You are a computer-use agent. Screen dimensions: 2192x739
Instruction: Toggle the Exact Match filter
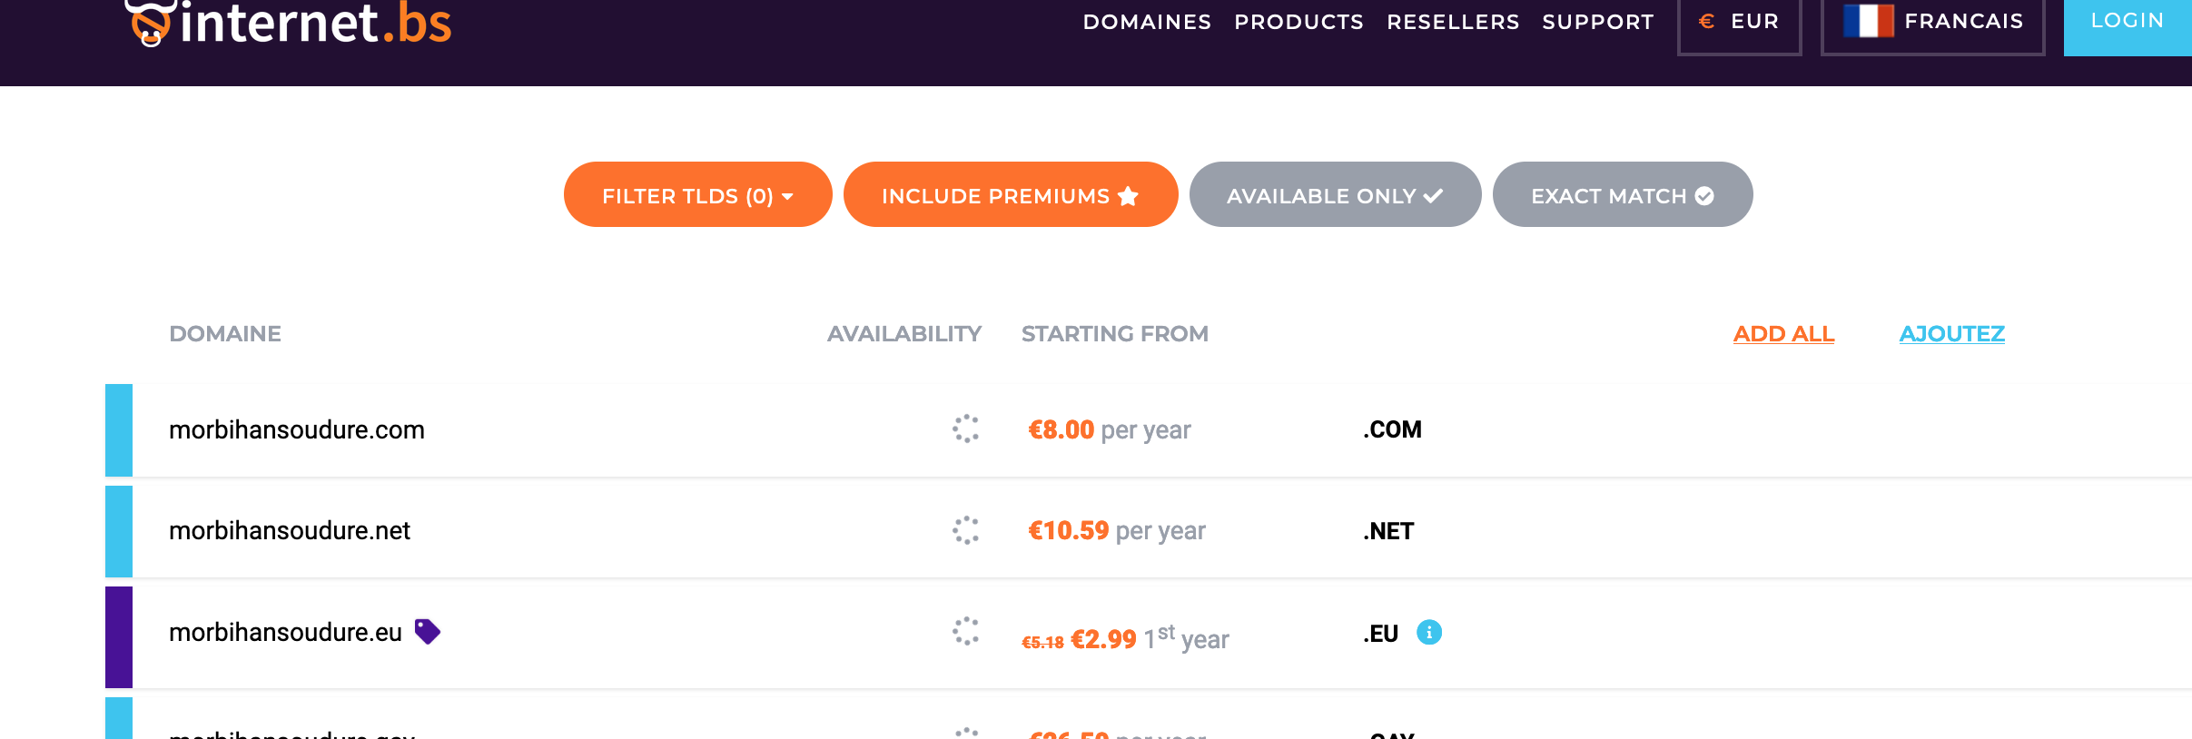tap(1622, 195)
